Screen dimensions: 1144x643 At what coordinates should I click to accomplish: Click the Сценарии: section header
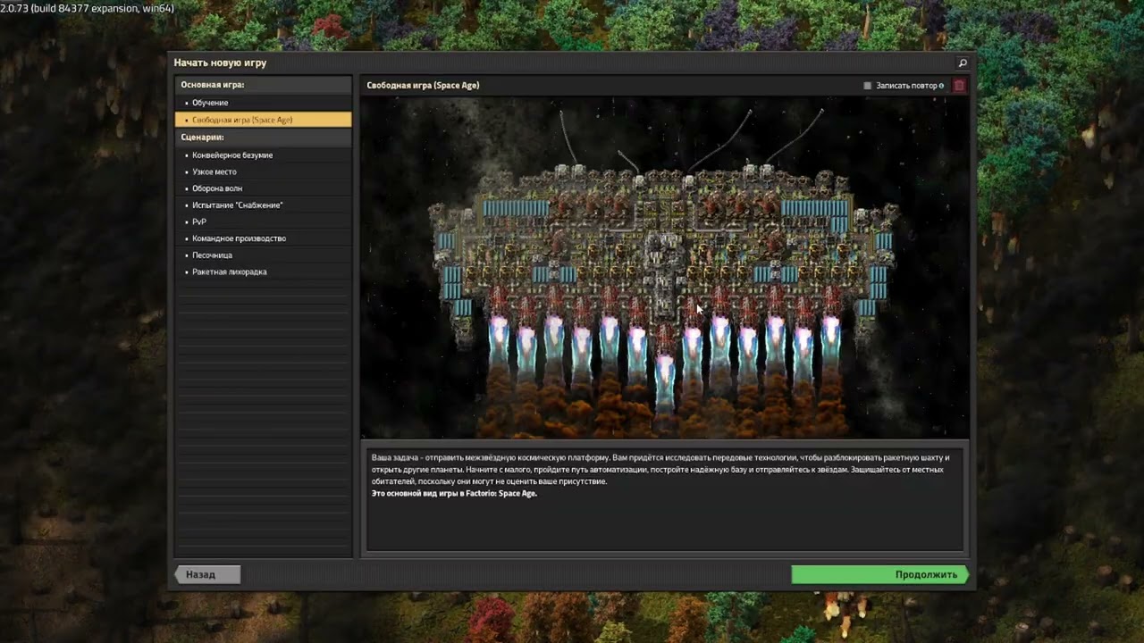coord(263,138)
